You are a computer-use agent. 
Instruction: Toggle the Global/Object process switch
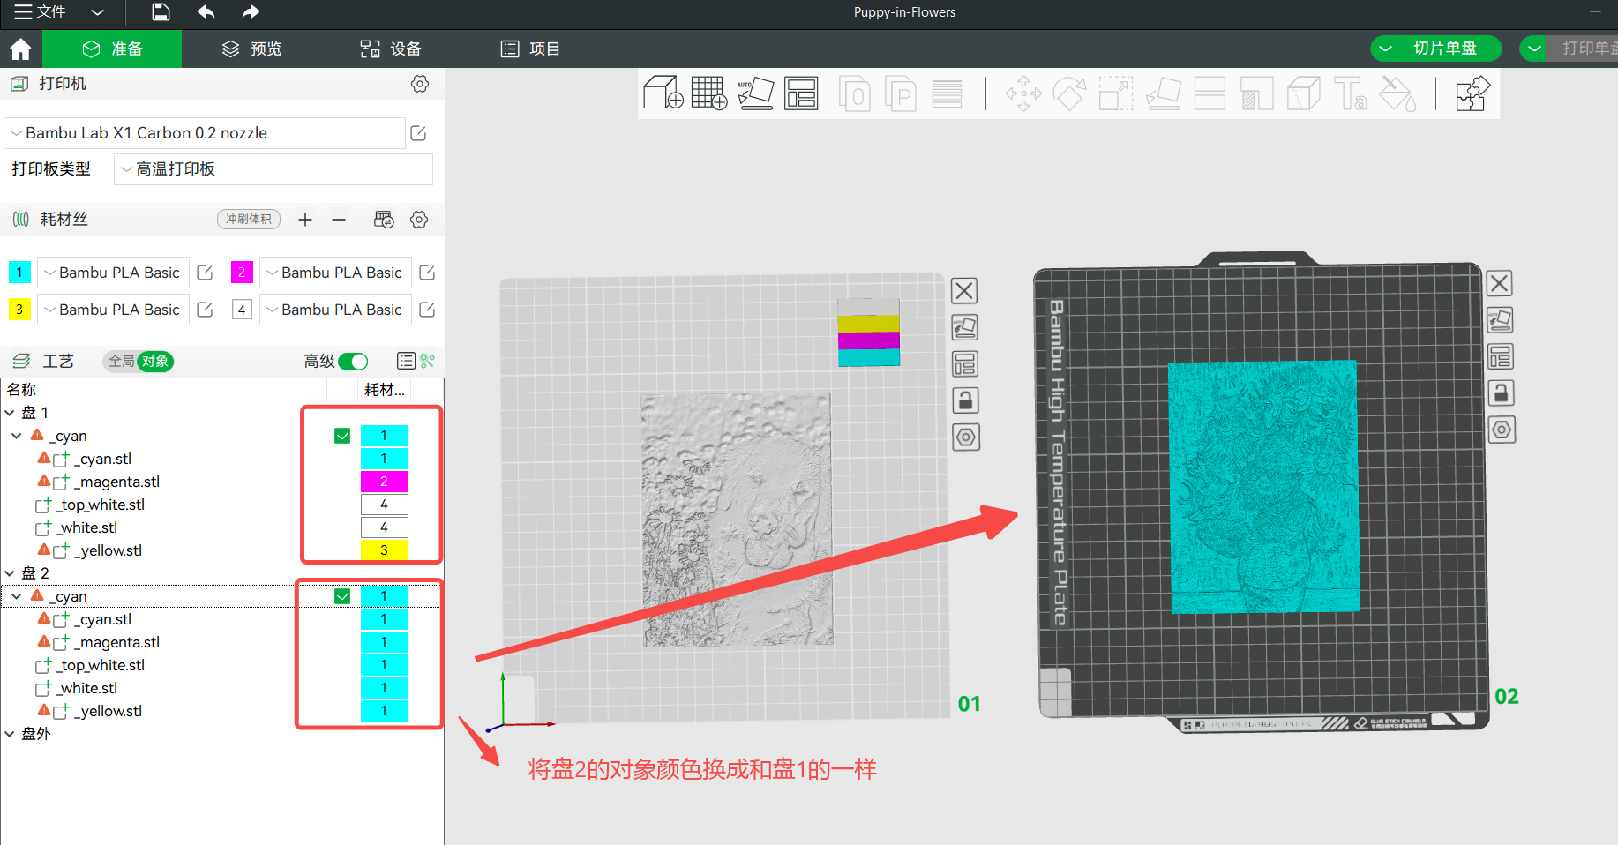coord(139,362)
